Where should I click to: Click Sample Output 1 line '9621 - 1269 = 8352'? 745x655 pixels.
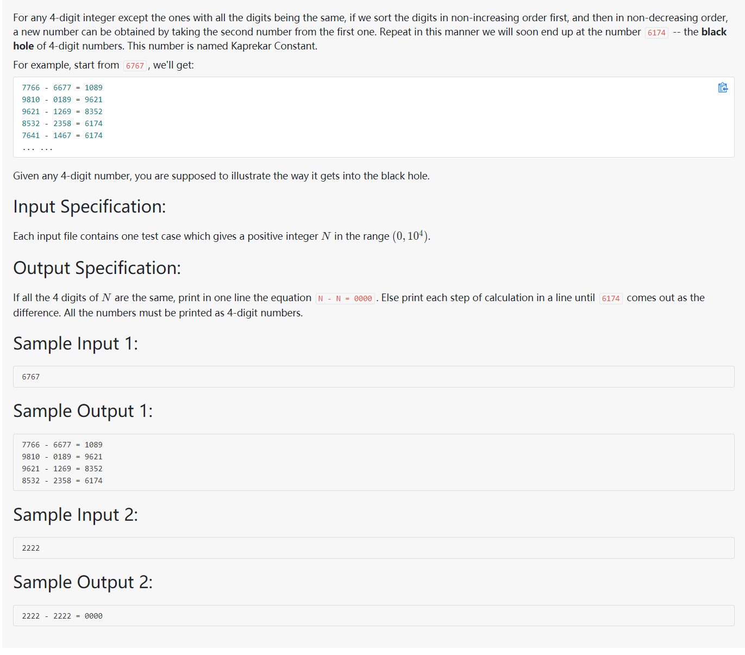(62, 469)
